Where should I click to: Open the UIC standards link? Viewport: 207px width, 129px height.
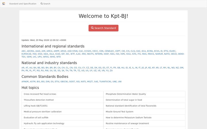[x=34, y=57]
